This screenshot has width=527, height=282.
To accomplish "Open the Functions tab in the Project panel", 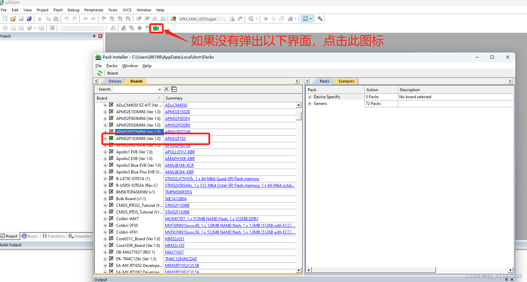I will [x=54, y=236].
